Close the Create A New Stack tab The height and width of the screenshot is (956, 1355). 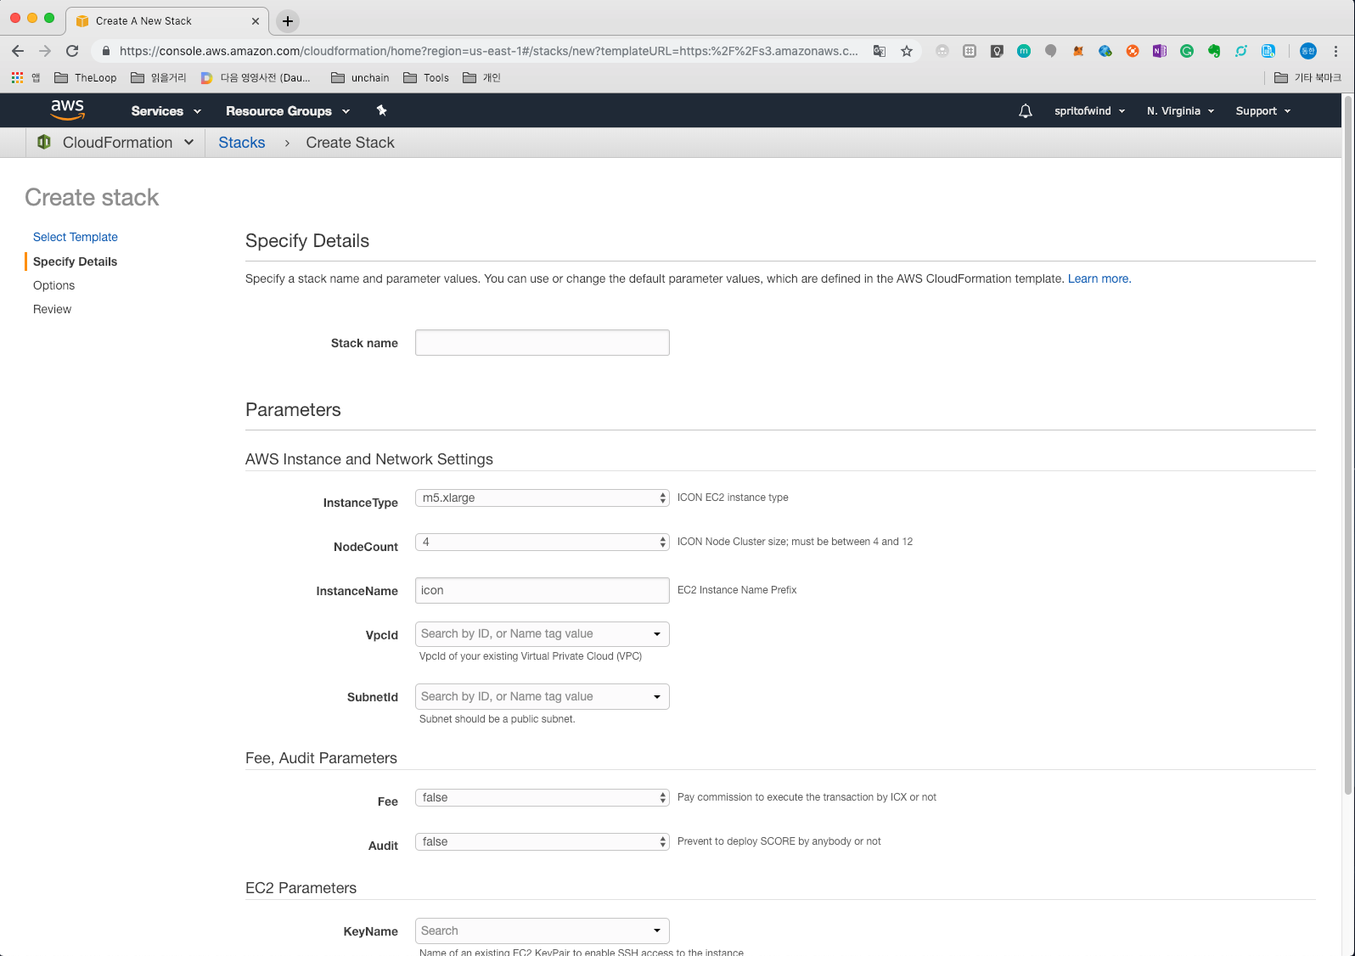click(256, 21)
